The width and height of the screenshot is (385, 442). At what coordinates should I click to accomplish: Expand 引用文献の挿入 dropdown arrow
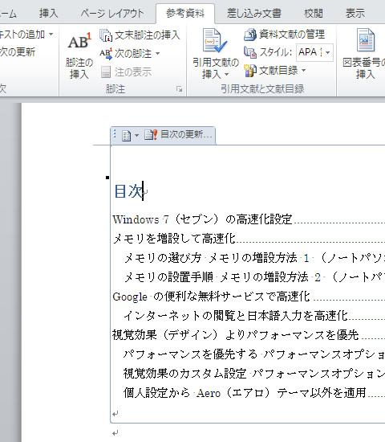(x=226, y=75)
